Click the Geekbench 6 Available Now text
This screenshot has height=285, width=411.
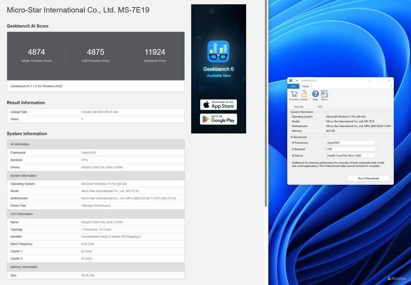(218, 72)
